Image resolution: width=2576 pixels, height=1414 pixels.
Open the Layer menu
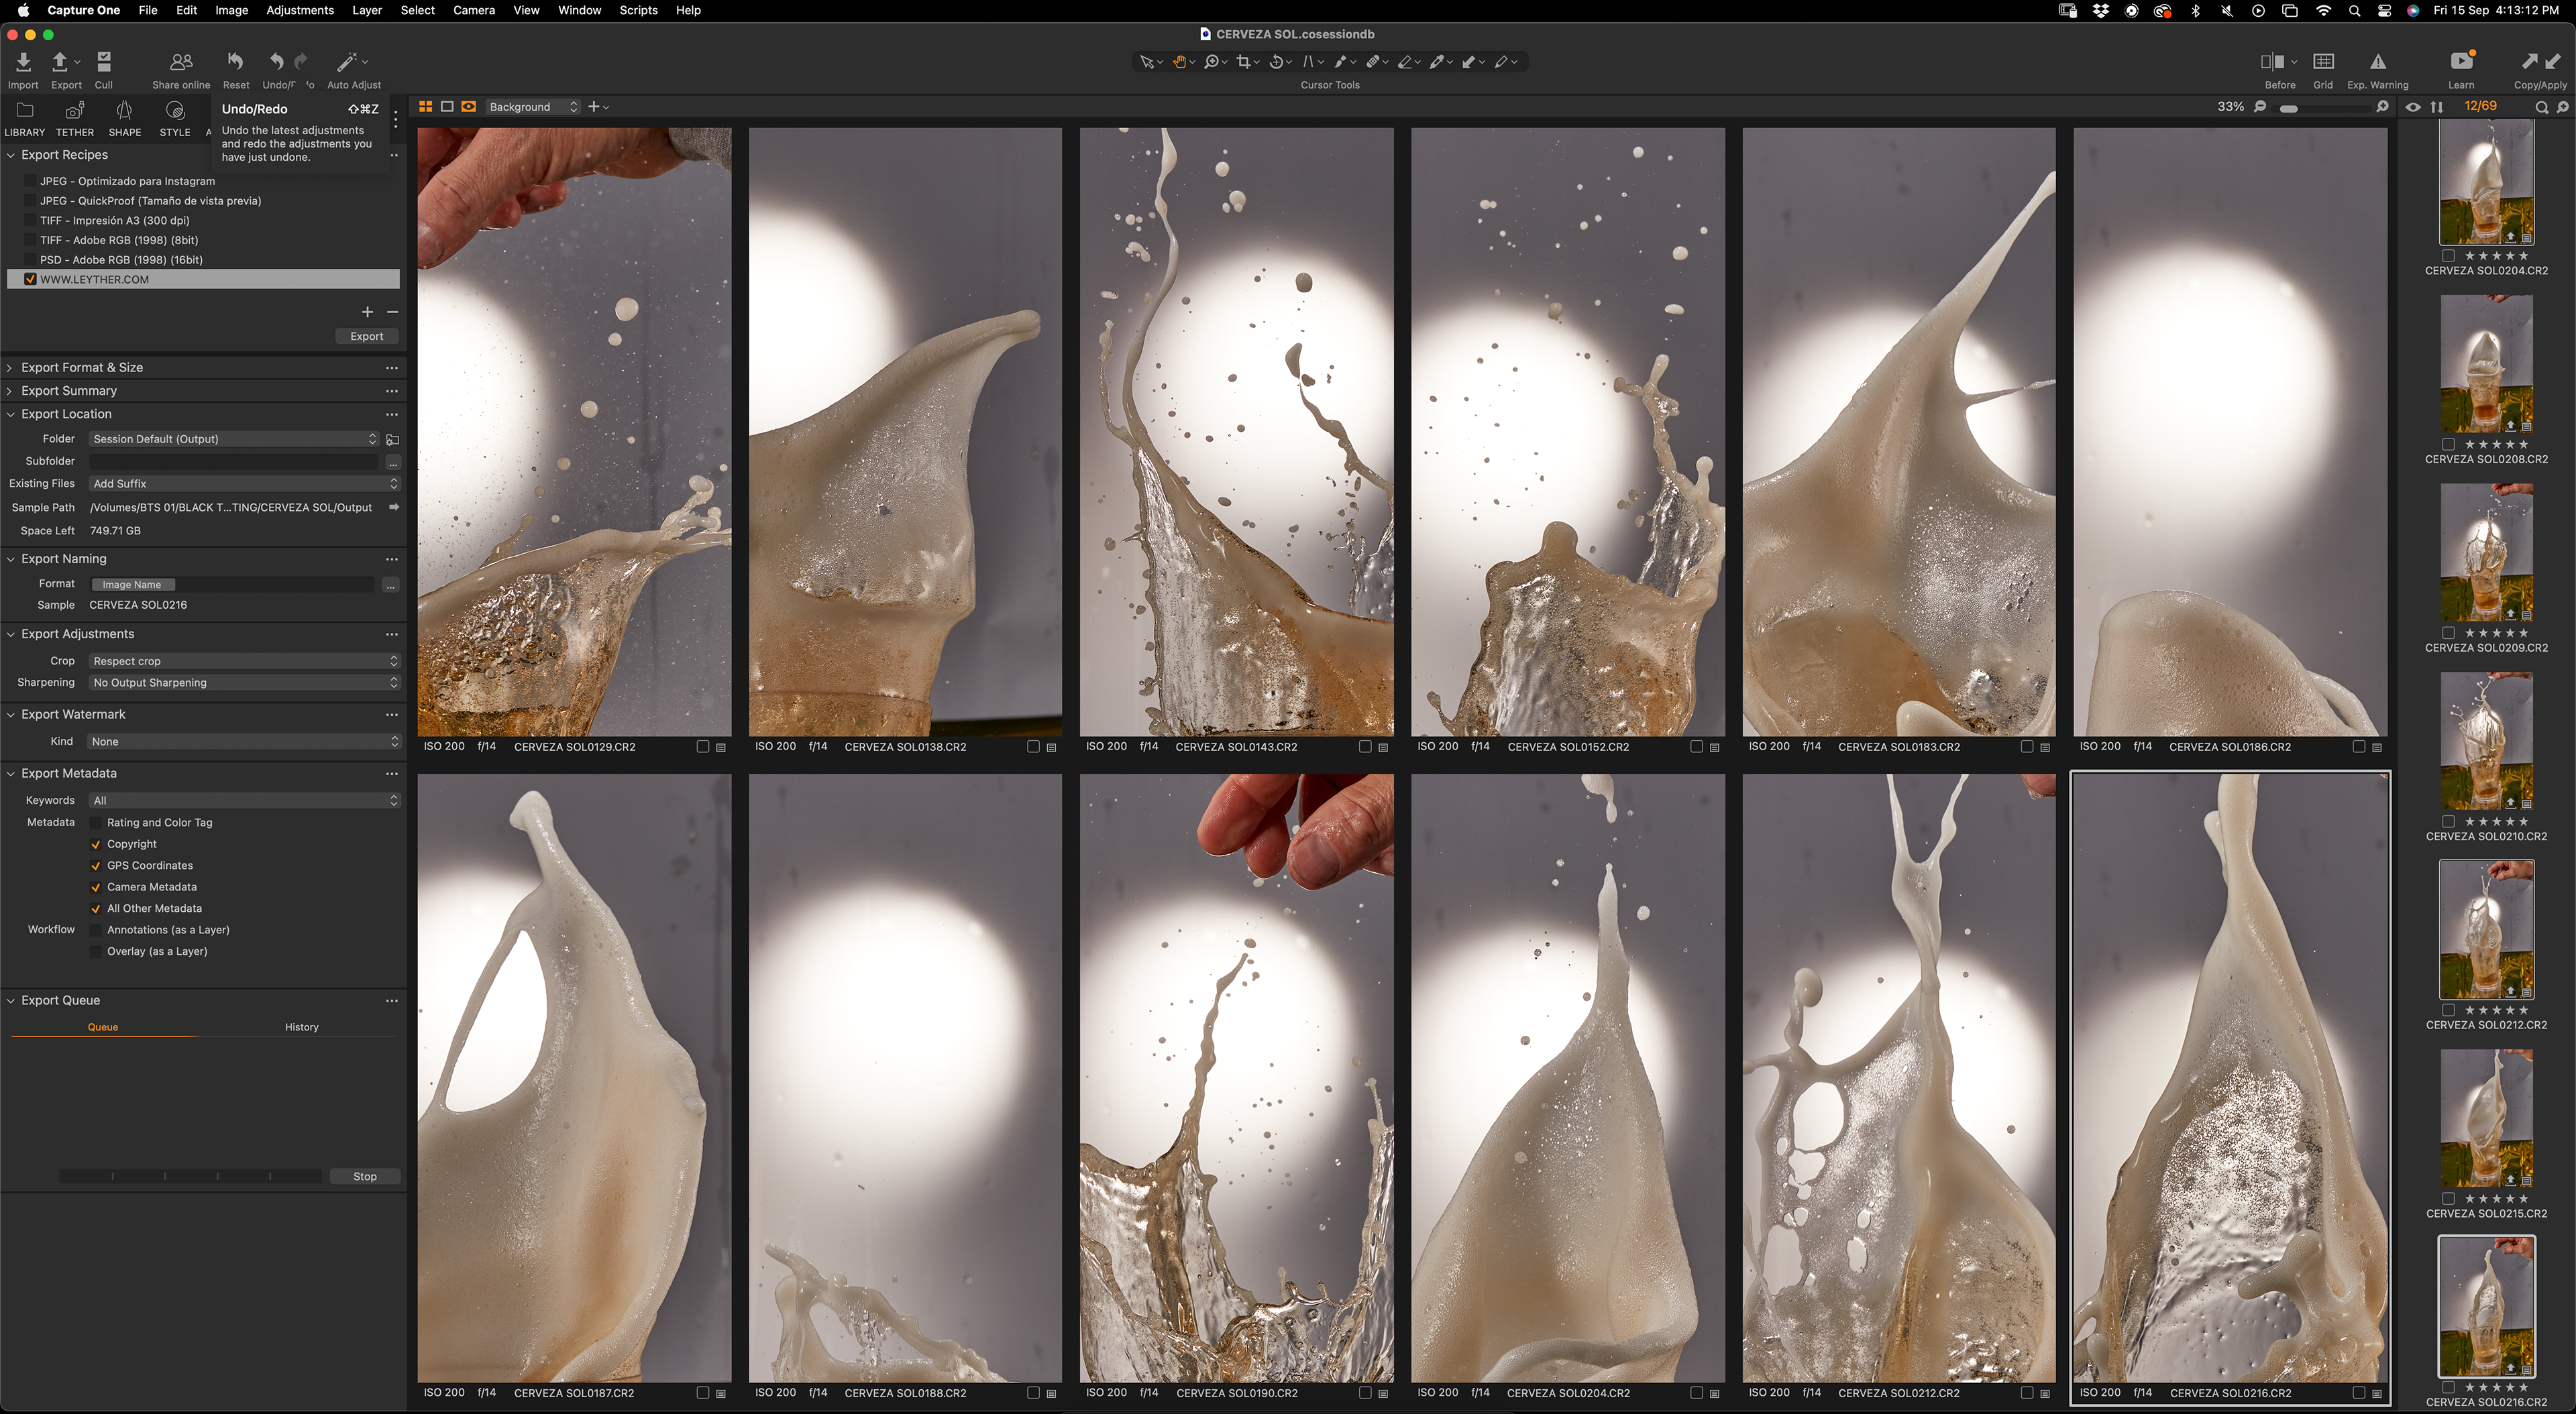tap(367, 10)
